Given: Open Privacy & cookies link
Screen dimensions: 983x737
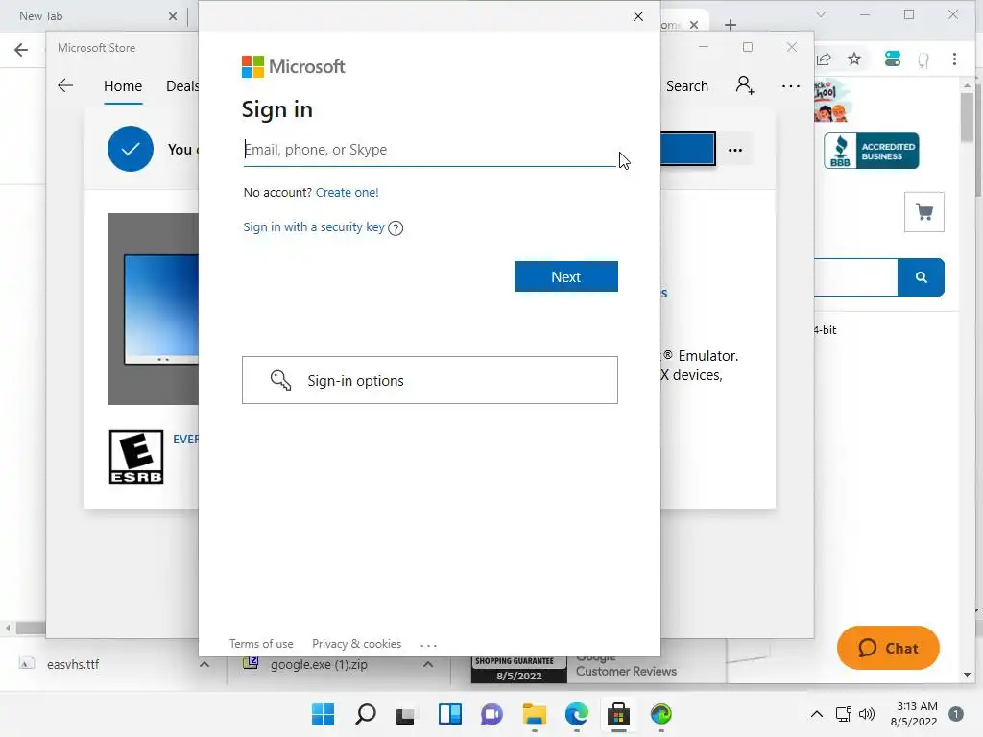Looking at the screenshot, I should point(357,644).
